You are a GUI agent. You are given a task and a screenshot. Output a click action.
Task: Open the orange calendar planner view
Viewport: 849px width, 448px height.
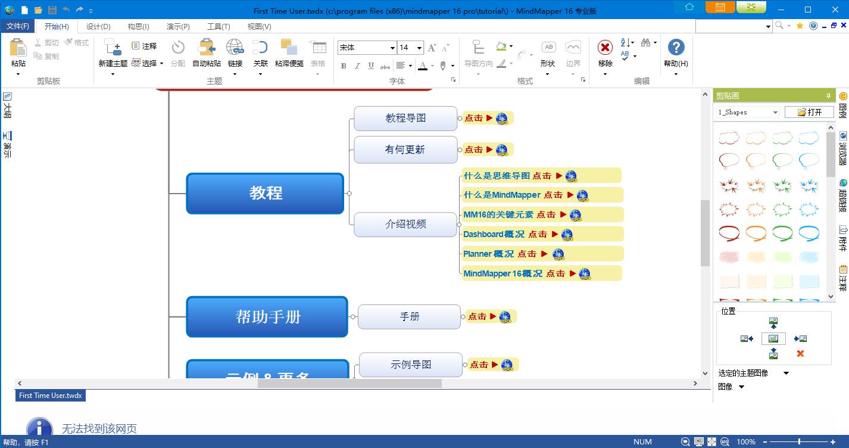(720, 7)
